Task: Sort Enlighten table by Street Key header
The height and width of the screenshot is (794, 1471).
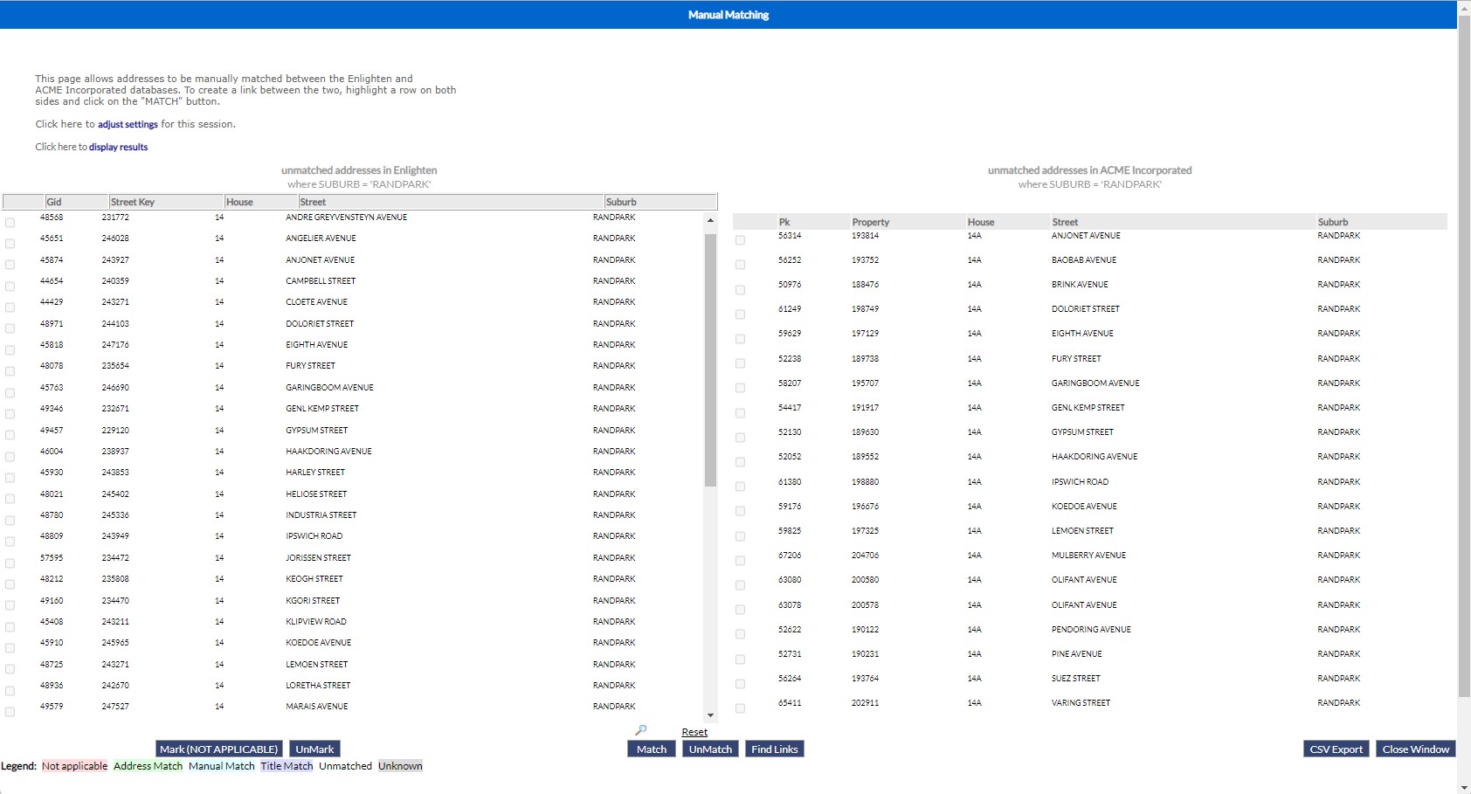Action: point(133,202)
